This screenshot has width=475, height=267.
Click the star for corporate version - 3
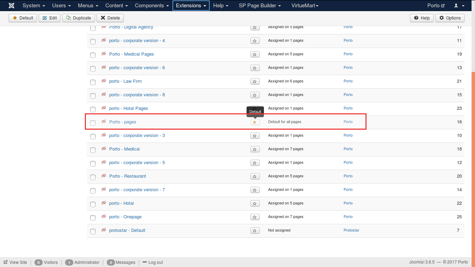pos(255,136)
